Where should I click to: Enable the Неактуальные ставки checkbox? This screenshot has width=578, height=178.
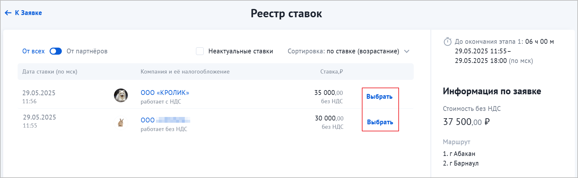[x=200, y=51]
